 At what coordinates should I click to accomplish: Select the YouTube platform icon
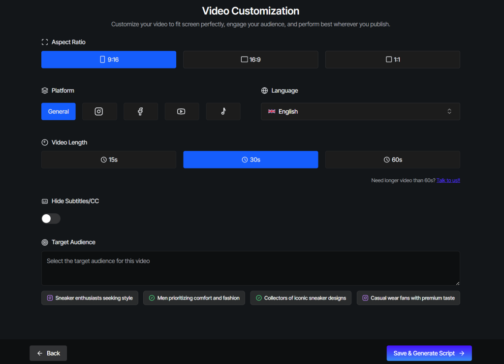tap(182, 112)
